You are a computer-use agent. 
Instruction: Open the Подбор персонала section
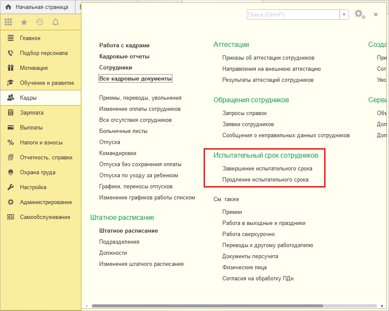(43, 53)
